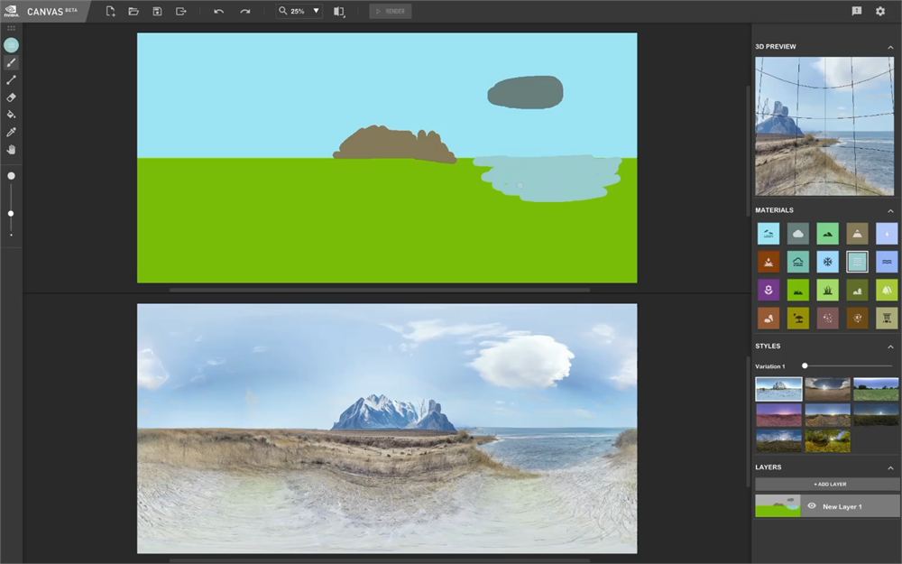Collapse the Materials panel
Screen dimensions: 902x564
pos(890,210)
